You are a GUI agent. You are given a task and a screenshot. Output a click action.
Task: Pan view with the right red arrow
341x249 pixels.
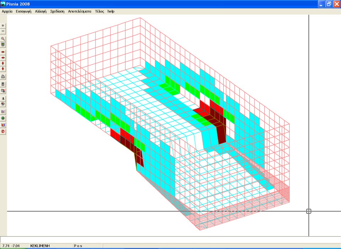click(x=3, y=52)
